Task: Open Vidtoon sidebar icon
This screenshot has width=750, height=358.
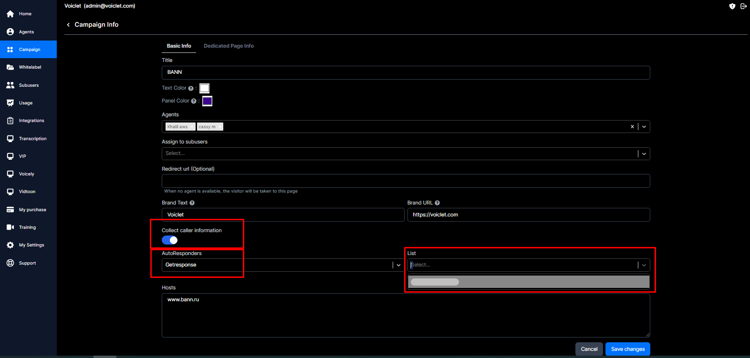Action: [x=10, y=192]
